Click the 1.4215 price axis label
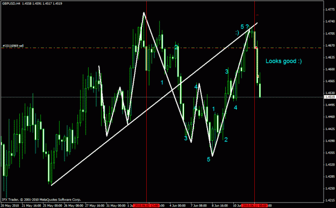 pyautogui.click(x=330, y=200)
